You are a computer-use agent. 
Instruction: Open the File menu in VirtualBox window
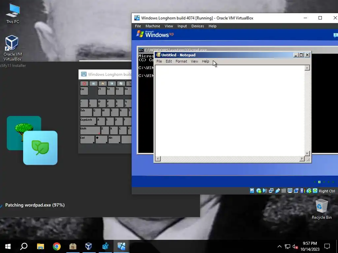pyautogui.click(x=138, y=26)
